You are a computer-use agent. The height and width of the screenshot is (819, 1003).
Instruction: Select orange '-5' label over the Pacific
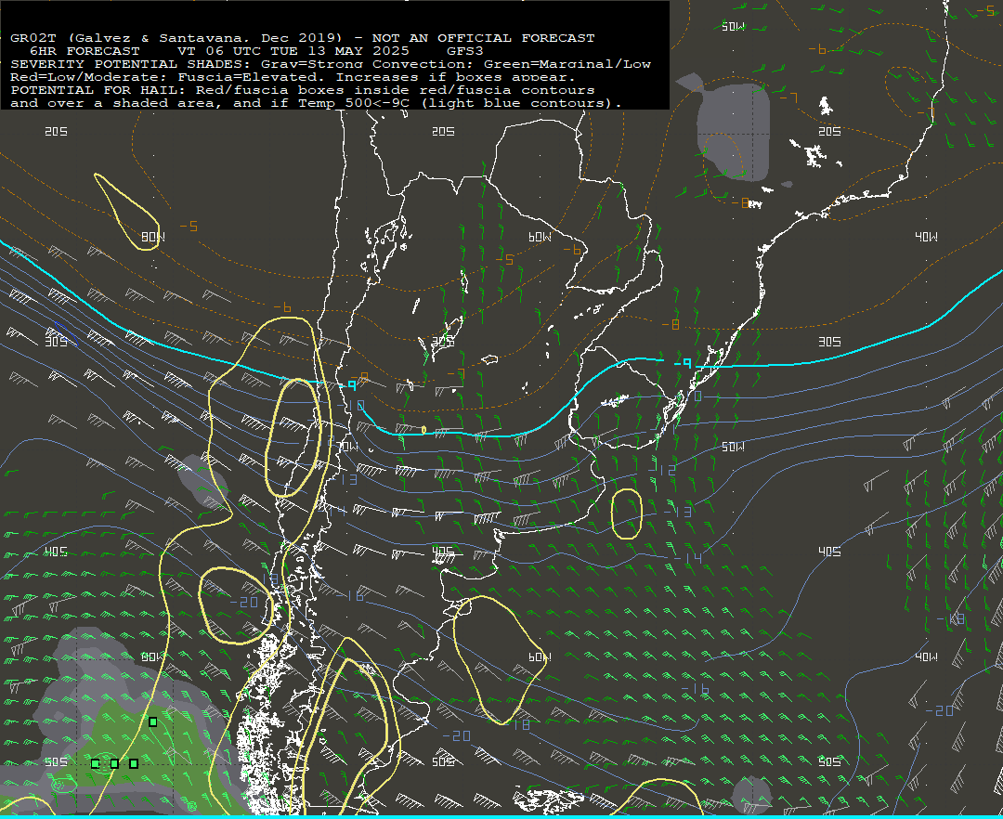189,227
